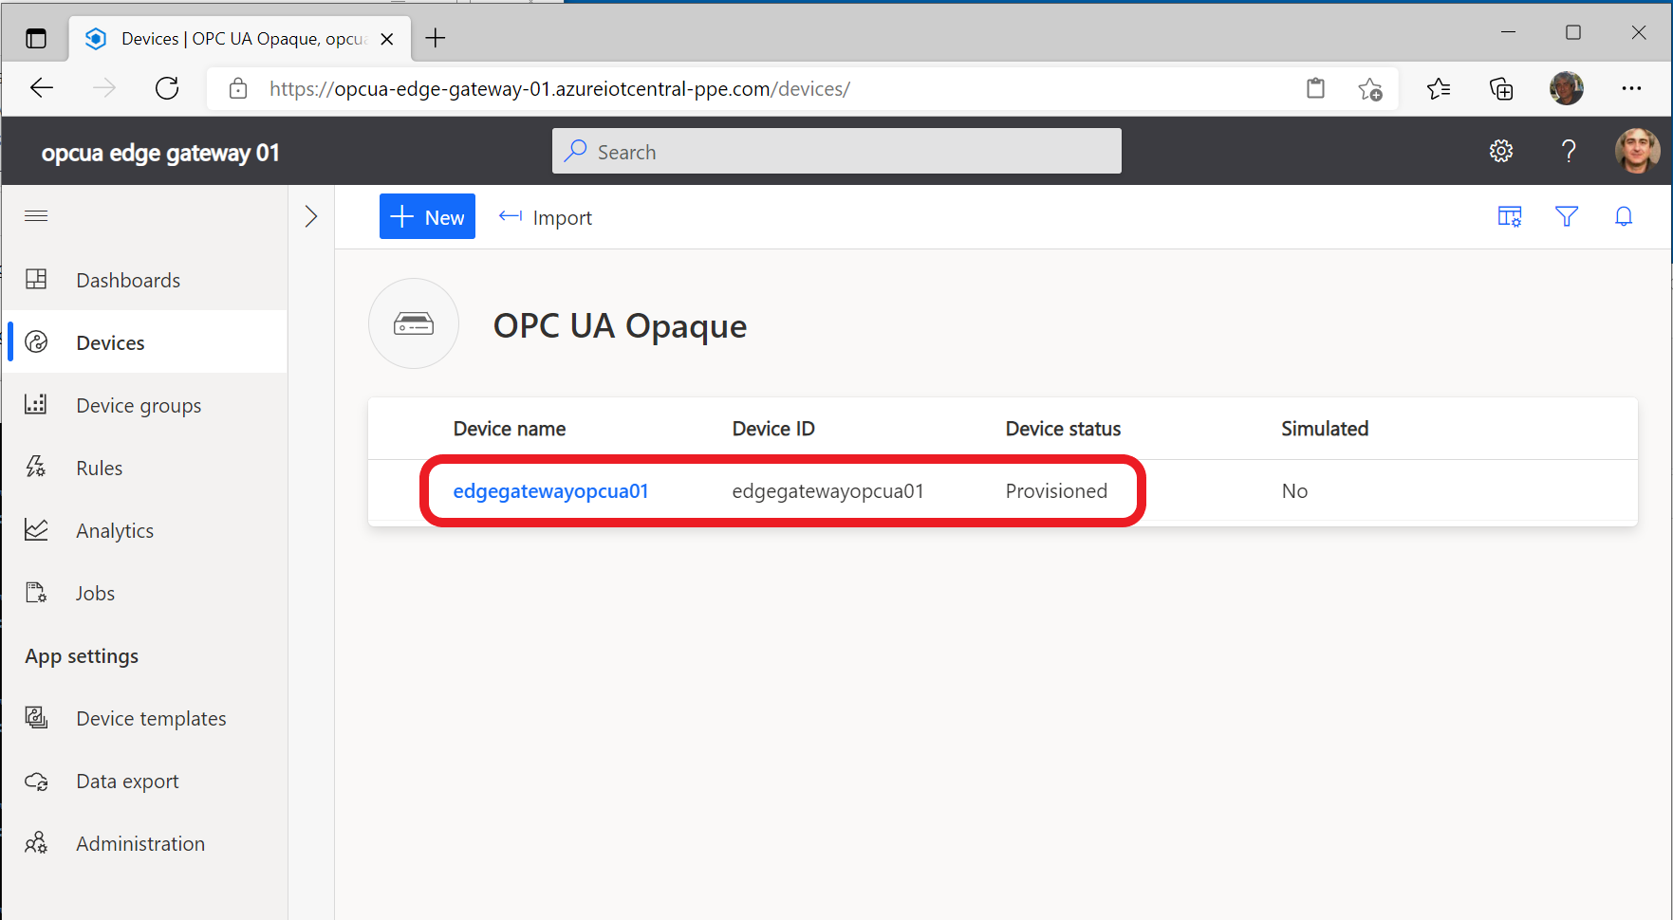Sort by Device name column

(x=510, y=429)
